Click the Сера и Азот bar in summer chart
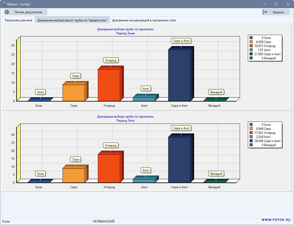Screen dimensions: 294x225 click(179, 159)
